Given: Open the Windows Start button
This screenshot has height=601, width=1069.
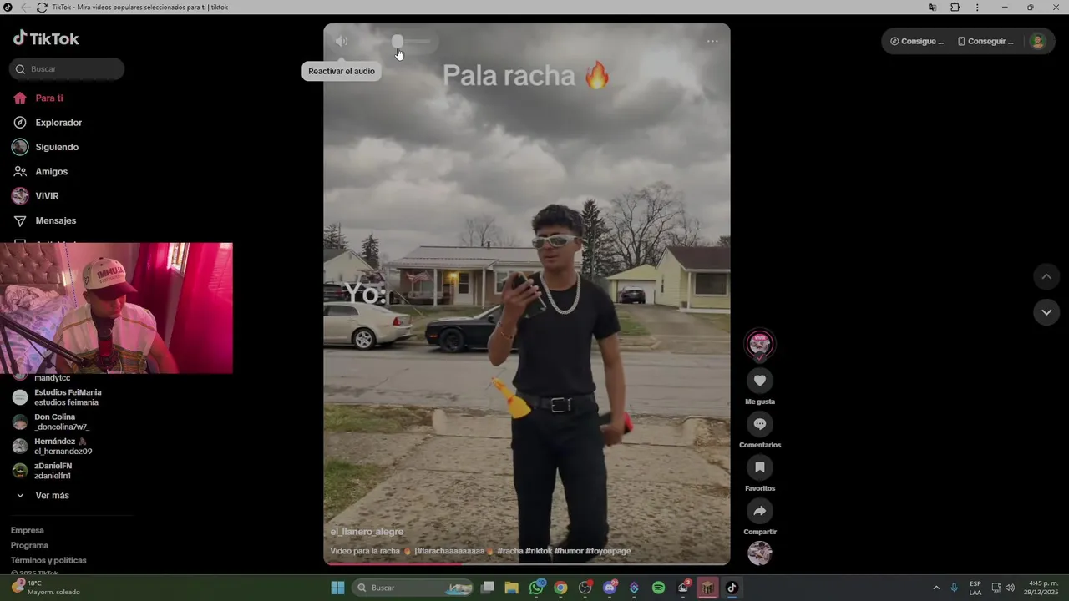Looking at the screenshot, I should (x=337, y=588).
